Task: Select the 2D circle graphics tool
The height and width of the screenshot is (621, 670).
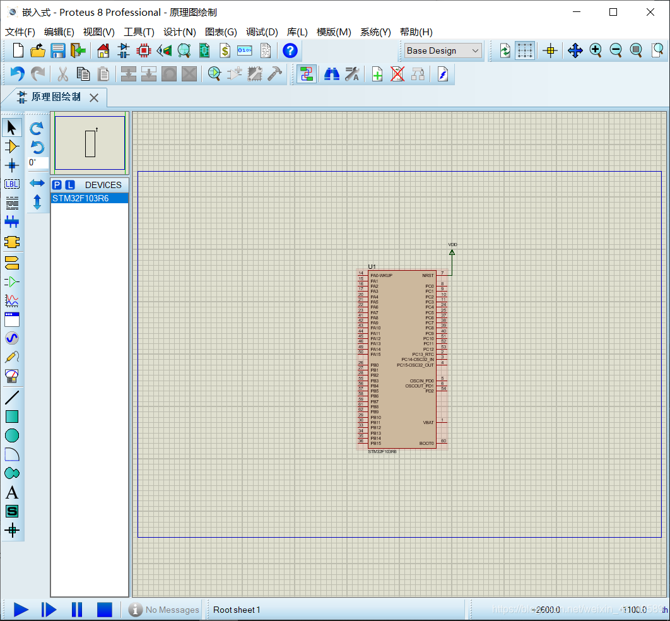Action: click(12, 435)
